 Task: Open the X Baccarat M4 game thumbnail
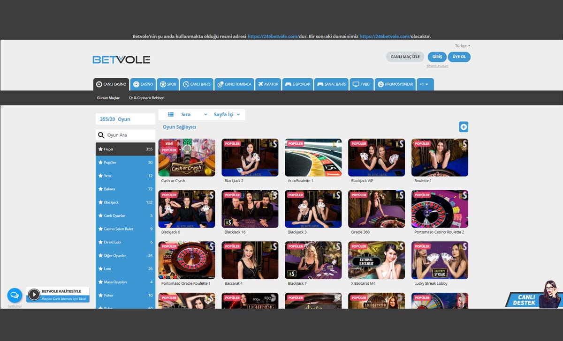pos(377,260)
